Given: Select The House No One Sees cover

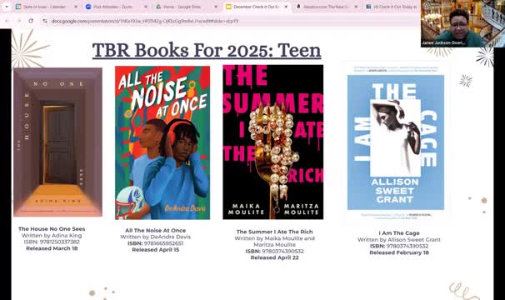Looking at the screenshot, I should tap(57, 142).
